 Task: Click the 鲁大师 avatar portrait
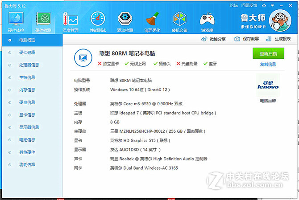point(280,20)
